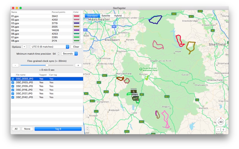Switch map to Satellite view
The width and height of the screenshot is (239, 149).
point(106,16)
